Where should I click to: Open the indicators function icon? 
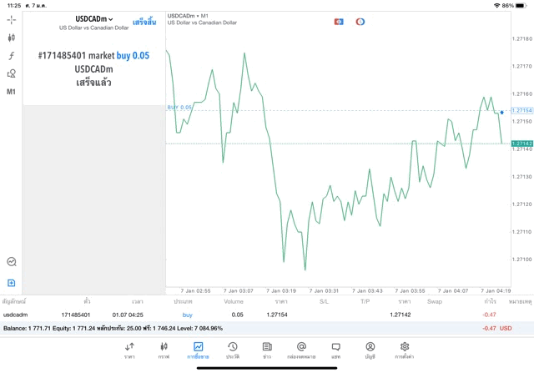pos(11,56)
